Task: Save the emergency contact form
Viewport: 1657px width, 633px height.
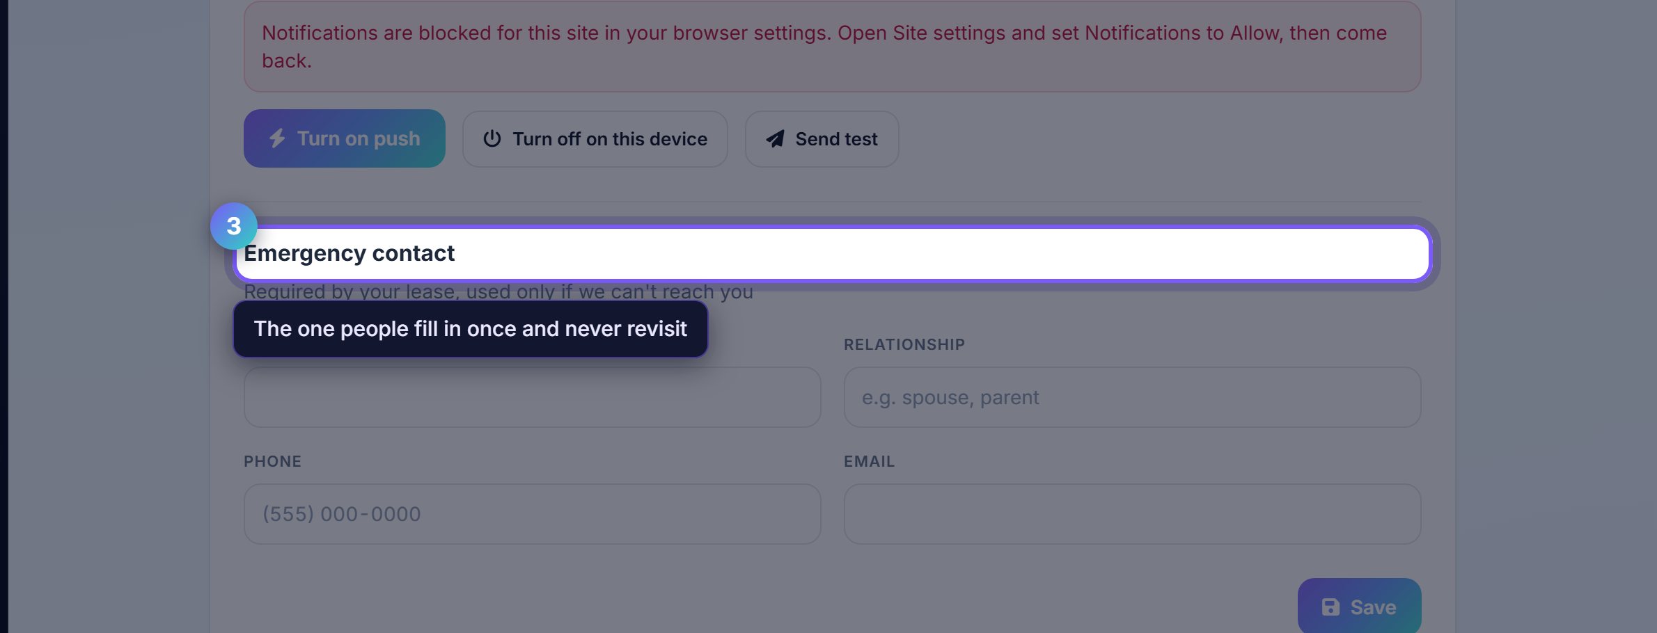Action: pyautogui.click(x=1359, y=607)
